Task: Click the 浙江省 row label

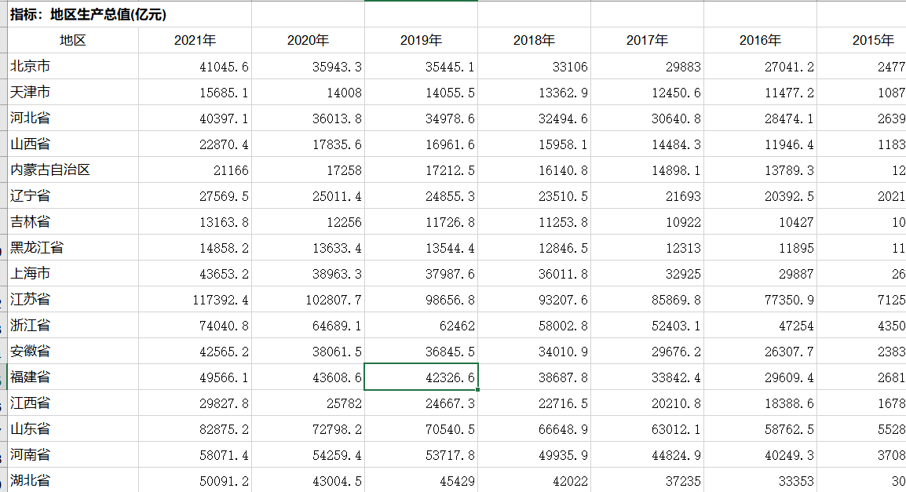Action: click(73, 325)
